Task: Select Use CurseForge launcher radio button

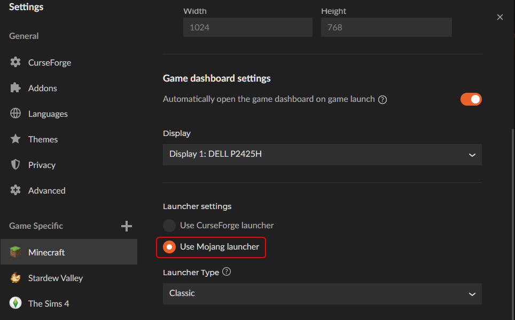Action: point(169,226)
